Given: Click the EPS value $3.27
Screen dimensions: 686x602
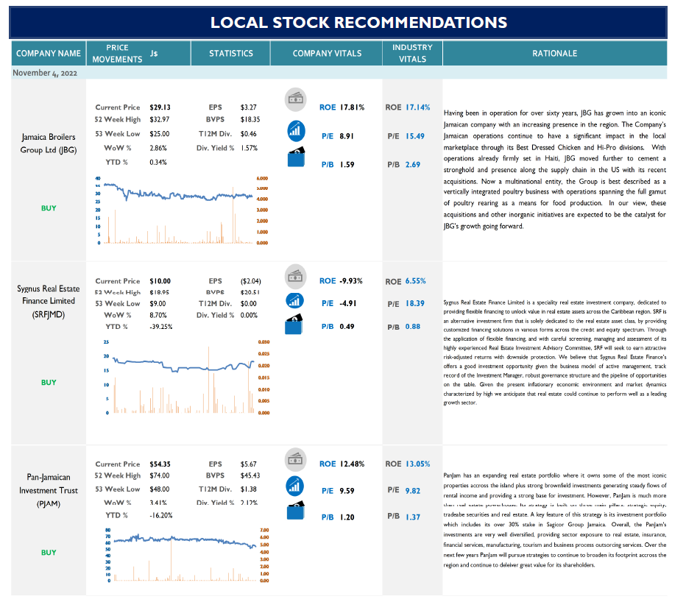Looking at the screenshot, I should click(x=249, y=107).
